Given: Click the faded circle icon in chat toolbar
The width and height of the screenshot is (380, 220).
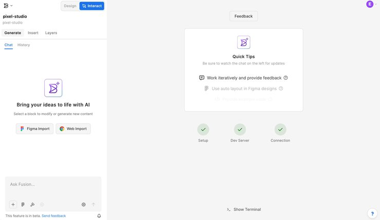Looking at the screenshot, I should 42,205.
